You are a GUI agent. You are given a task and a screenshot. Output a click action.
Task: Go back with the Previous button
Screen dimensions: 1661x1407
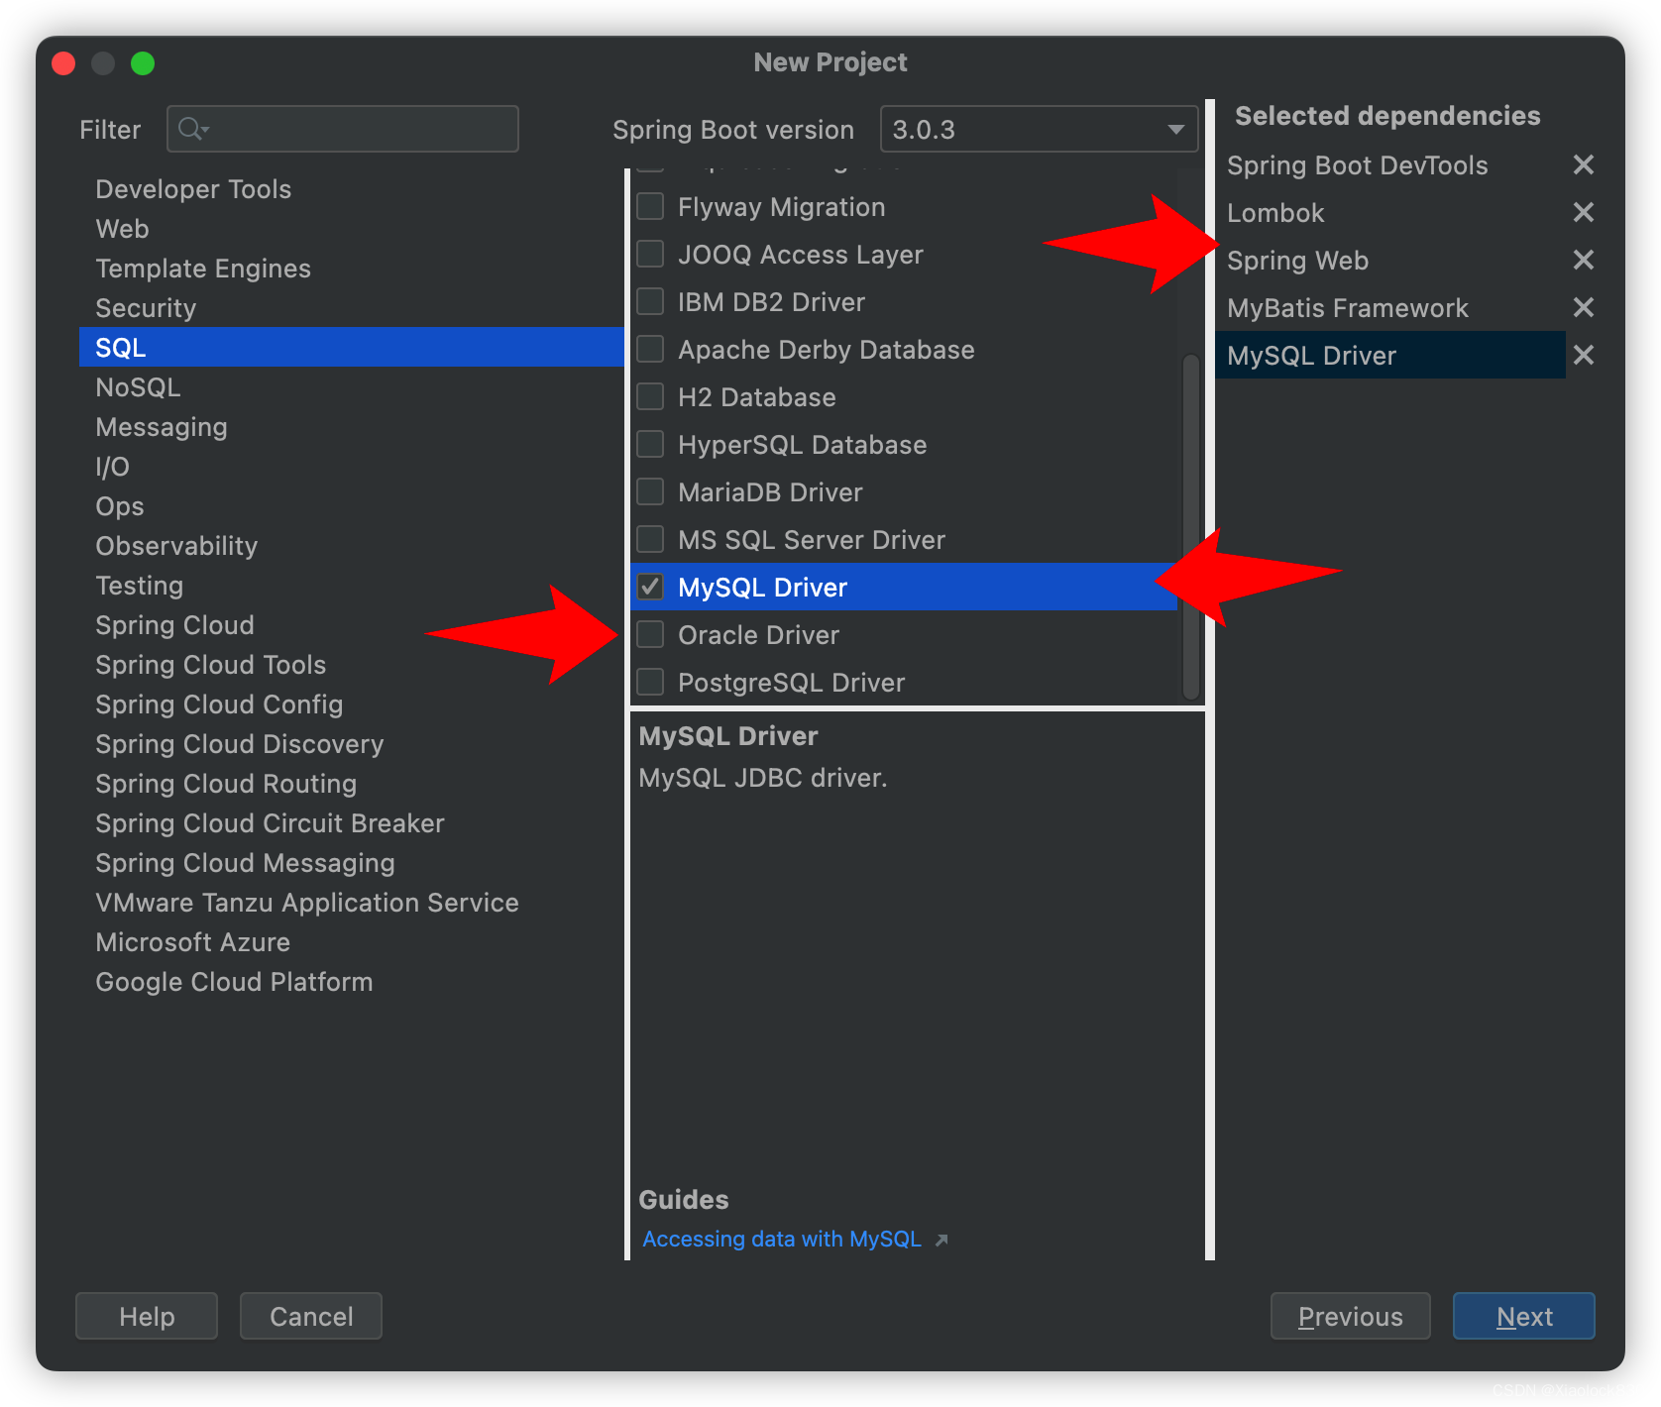(1350, 1316)
